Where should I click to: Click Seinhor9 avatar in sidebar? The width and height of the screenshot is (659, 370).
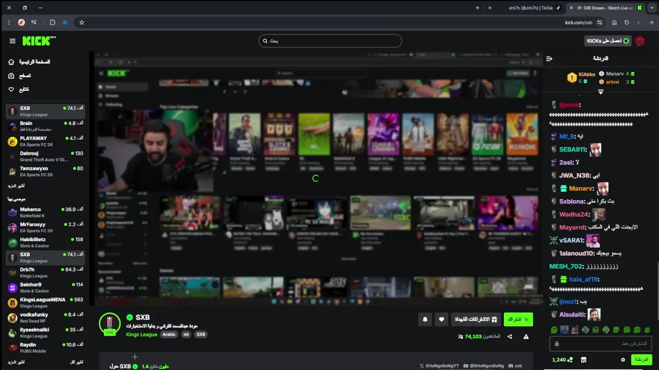[12, 288]
